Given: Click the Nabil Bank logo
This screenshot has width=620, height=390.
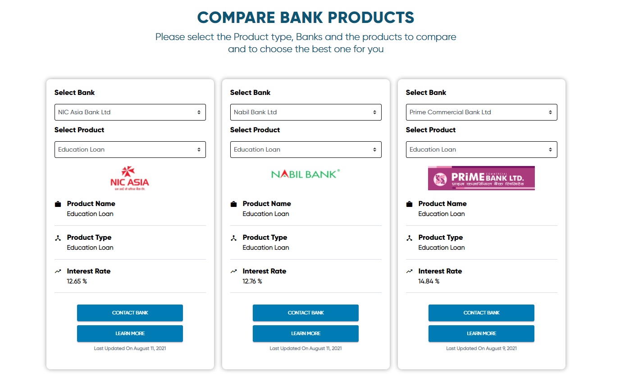Looking at the screenshot, I should click(x=305, y=174).
